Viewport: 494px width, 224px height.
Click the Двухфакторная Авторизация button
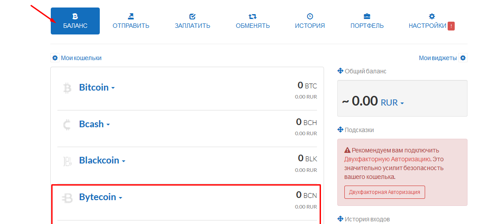385,192
